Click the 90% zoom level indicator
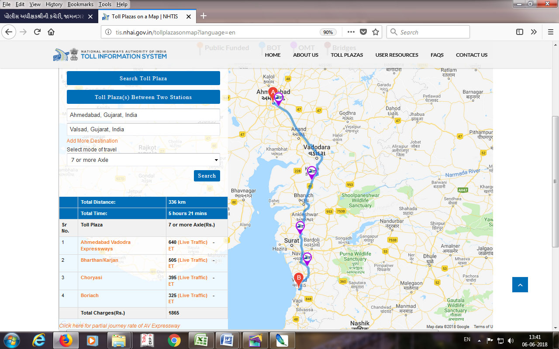 [x=328, y=32]
